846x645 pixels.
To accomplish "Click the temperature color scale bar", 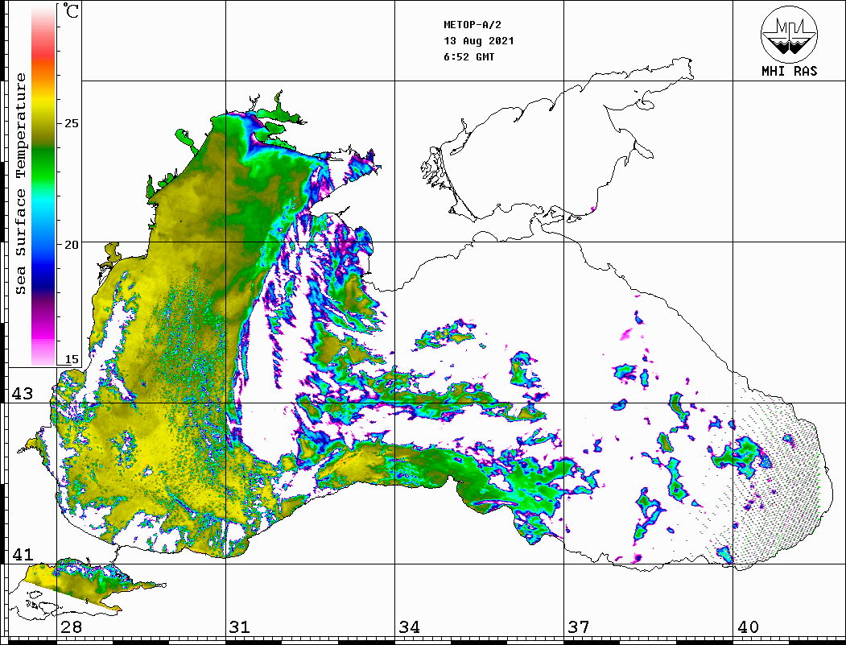I will (x=43, y=185).
